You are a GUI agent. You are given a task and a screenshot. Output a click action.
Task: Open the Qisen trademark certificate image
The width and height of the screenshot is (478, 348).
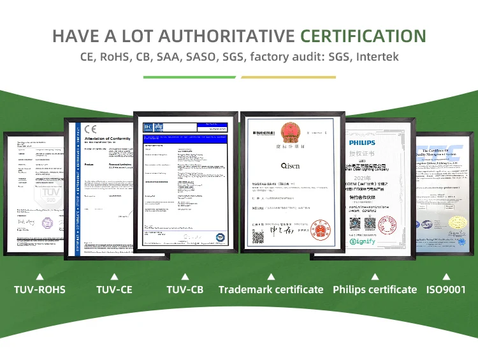[293, 183]
